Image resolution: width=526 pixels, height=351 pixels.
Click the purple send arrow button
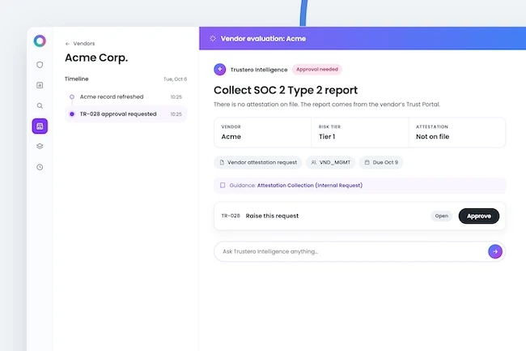pyautogui.click(x=494, y=251)
